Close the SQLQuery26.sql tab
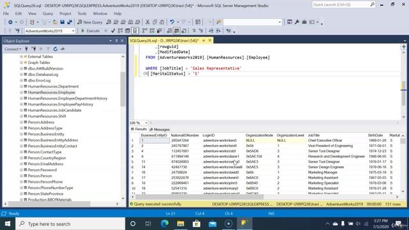This screenshot has width=409, height=230. coord(210,40)
